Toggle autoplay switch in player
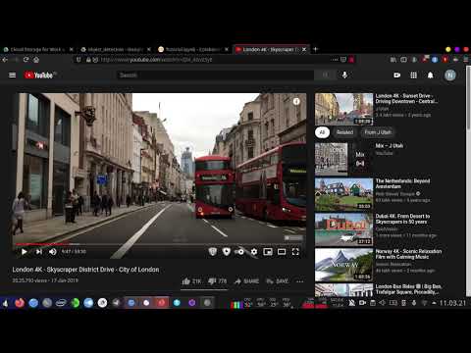The height and width of the screenshot is (353, 471). [239, 252]
